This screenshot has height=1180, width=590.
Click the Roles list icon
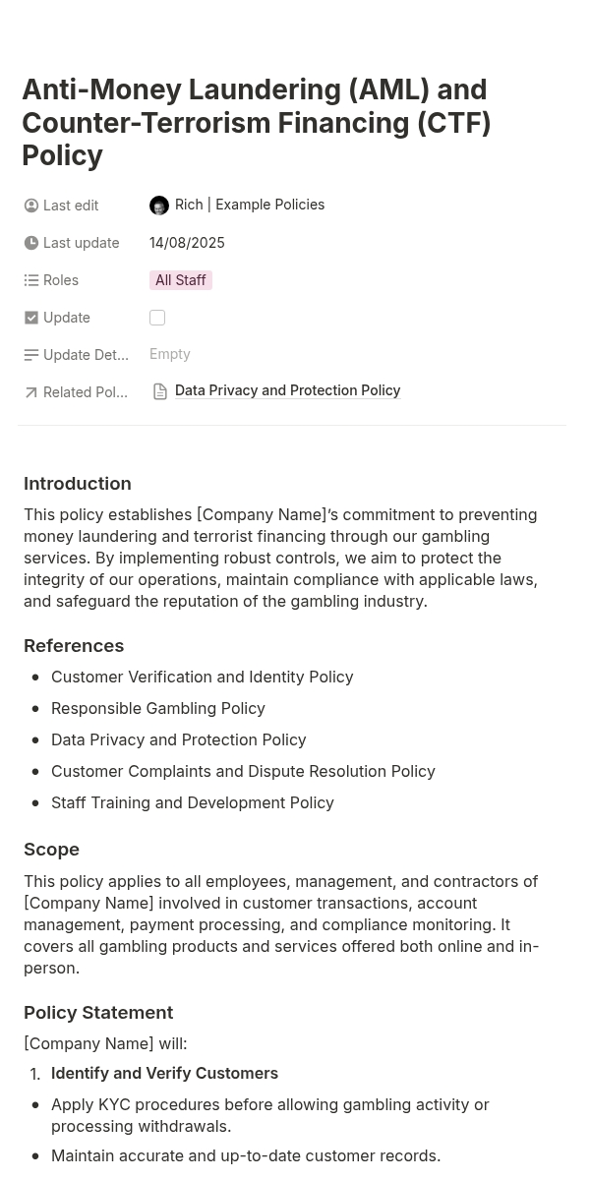pos(31,280)
